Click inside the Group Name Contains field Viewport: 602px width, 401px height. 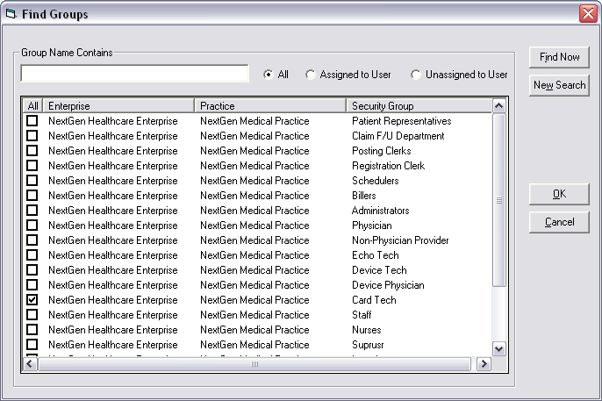pyautogui.click(x=134, y=74)
